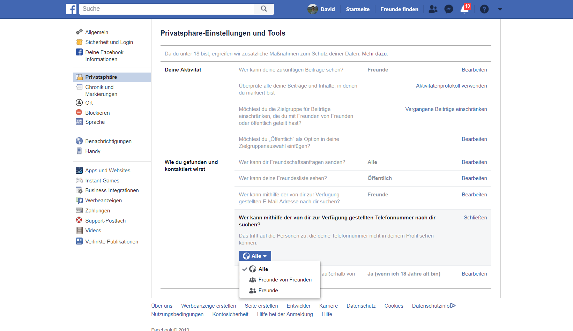Click Datenschutzinfo footer link
The width and height of the screenshot is (573, 331).
(434, 306)
